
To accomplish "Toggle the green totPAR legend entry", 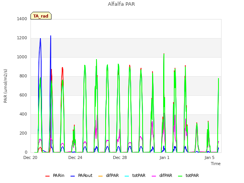I will click(188, 175).
